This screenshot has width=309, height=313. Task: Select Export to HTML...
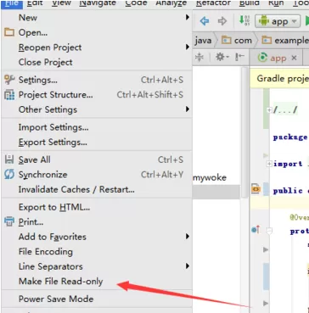point(97,207)
